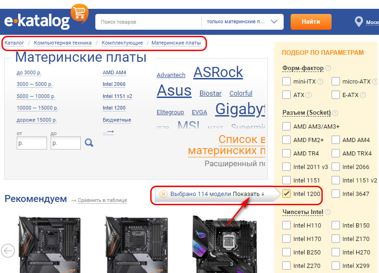
Task: Show the 114 selected models
Action: [x=248, y=194]
